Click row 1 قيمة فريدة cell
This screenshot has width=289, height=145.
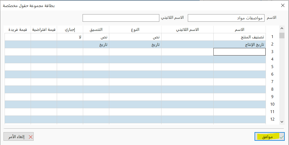(18, 37)
